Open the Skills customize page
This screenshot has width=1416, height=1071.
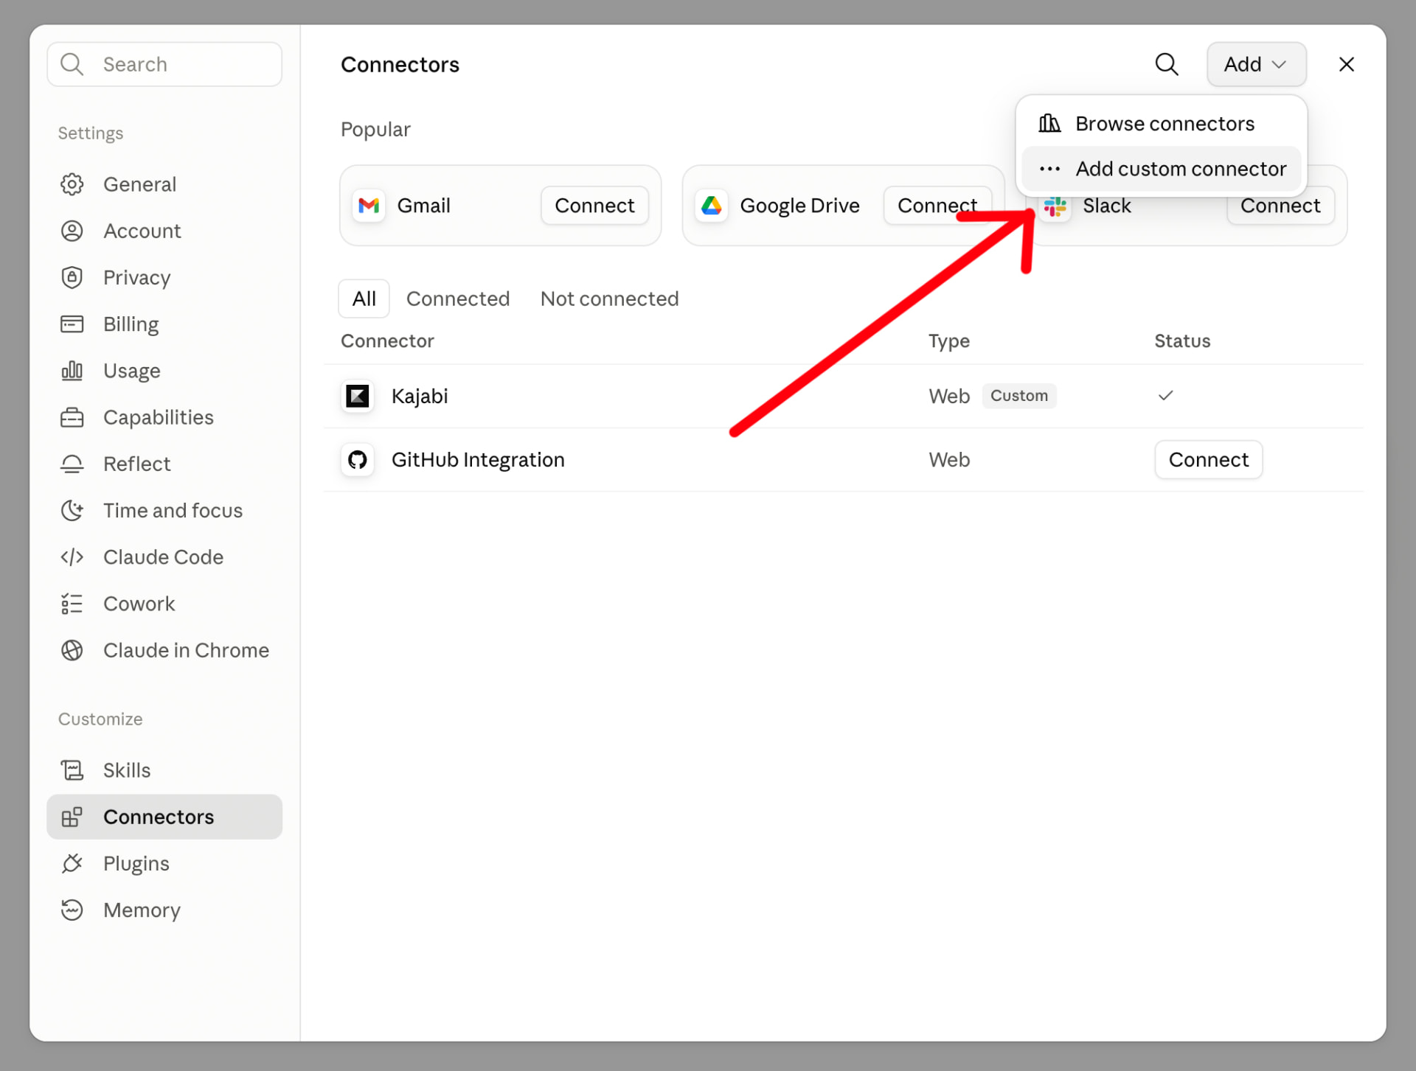click(x=164, y=770)
